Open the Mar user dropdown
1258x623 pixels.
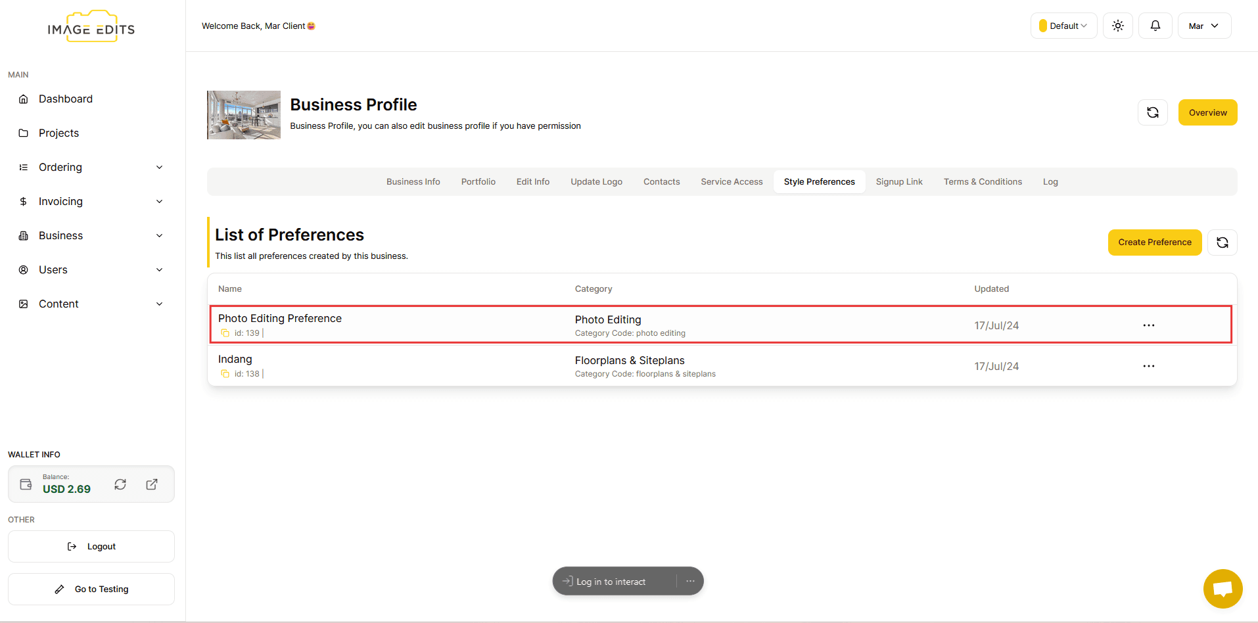pos(1203,26)
